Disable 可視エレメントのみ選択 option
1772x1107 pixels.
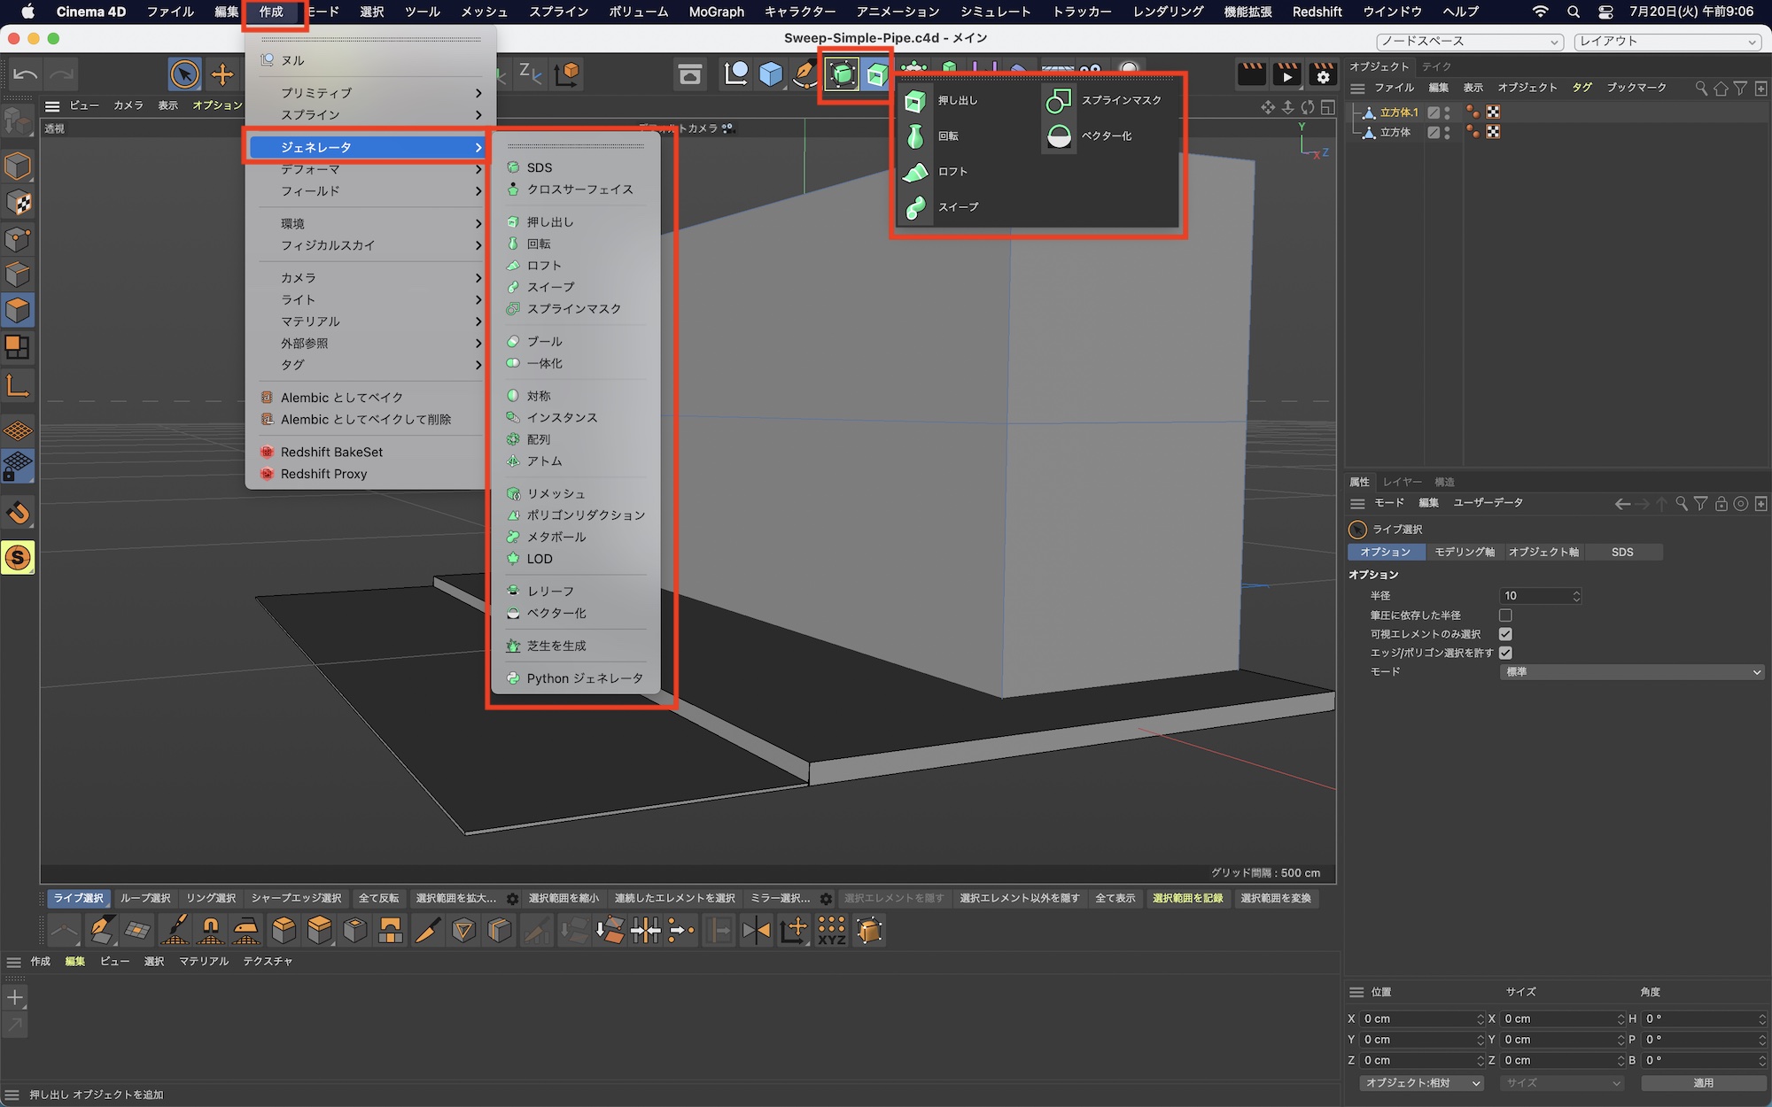tap(1505, 633)
